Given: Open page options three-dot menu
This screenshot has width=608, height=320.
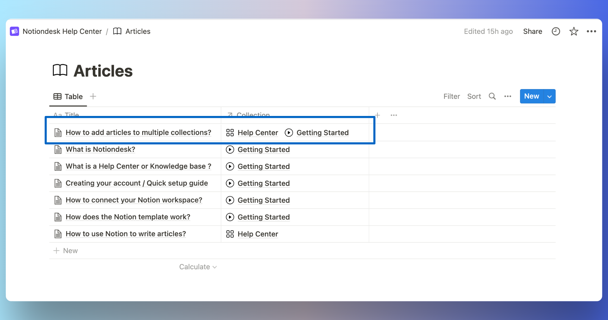Looking at the screenshot, I should pyautogui.click(x=591, y=31).
